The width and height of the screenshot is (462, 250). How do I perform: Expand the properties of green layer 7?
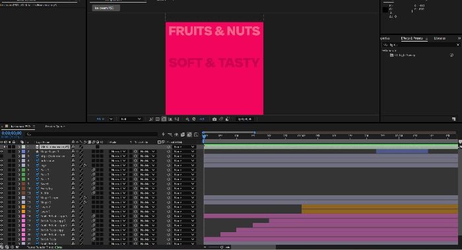point(19,175)
